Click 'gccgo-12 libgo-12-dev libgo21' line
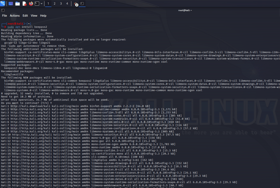The image size is (280, 188). pos(27,43)
